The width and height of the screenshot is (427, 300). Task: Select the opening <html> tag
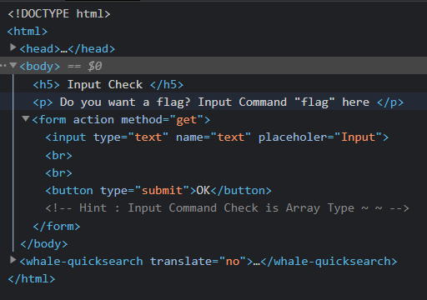(28, 32)
